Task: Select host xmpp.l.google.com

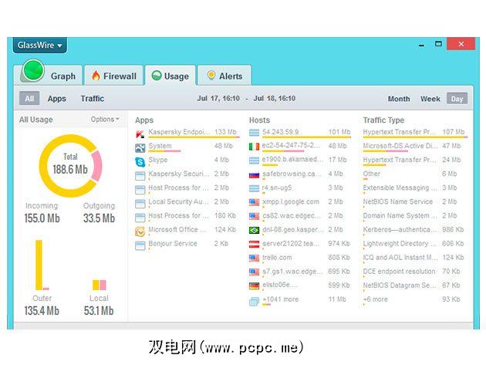Action: (300, 202)
